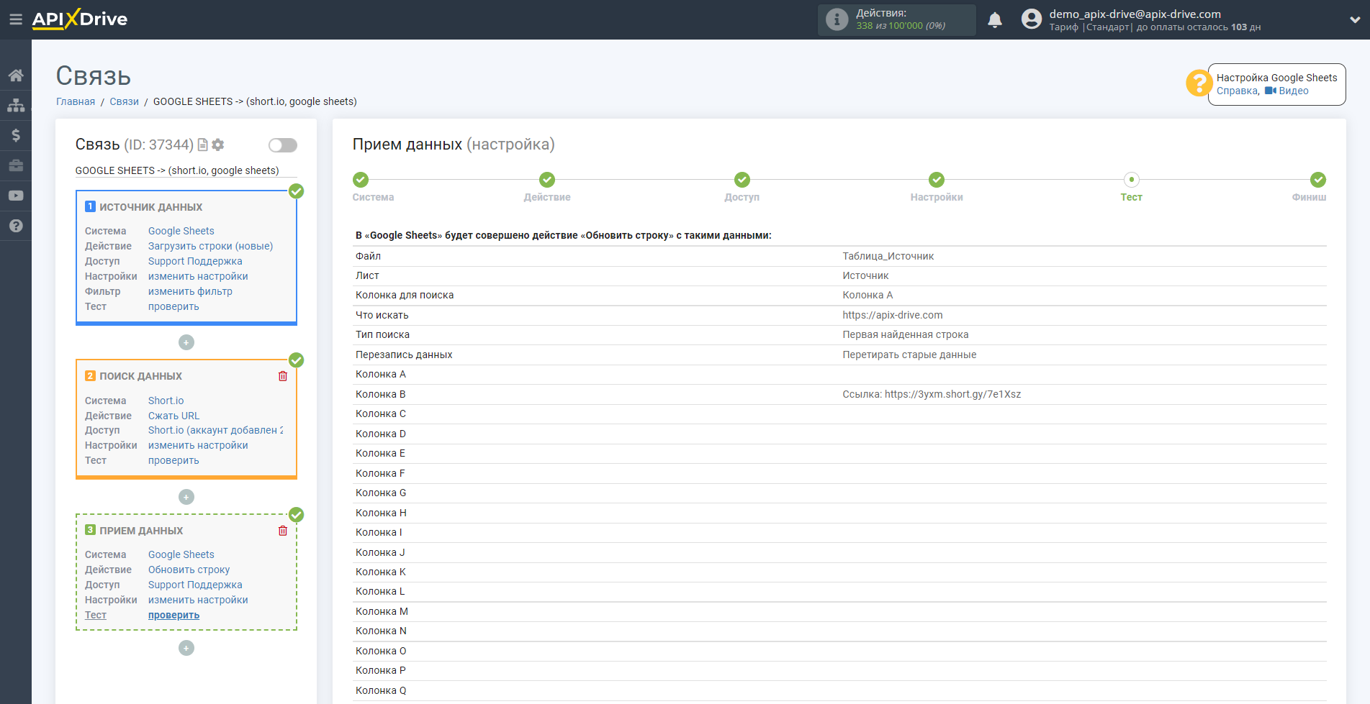The height and width of the screenshot is (704, 1370).
Task: Click the Перетирать старые данные value
Action: (909, 355)
